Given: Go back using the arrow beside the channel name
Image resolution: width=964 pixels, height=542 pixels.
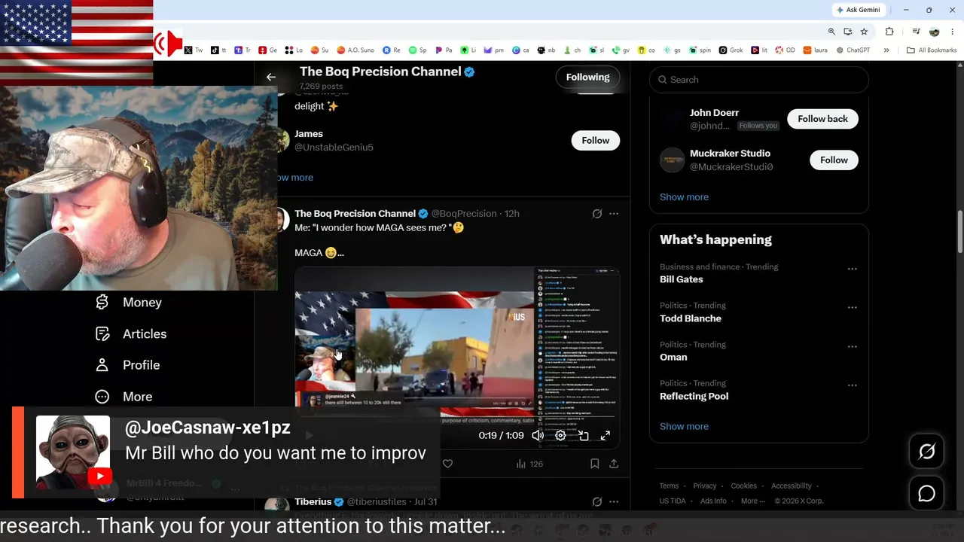Looking at the screenshot, I should (271, 77).
